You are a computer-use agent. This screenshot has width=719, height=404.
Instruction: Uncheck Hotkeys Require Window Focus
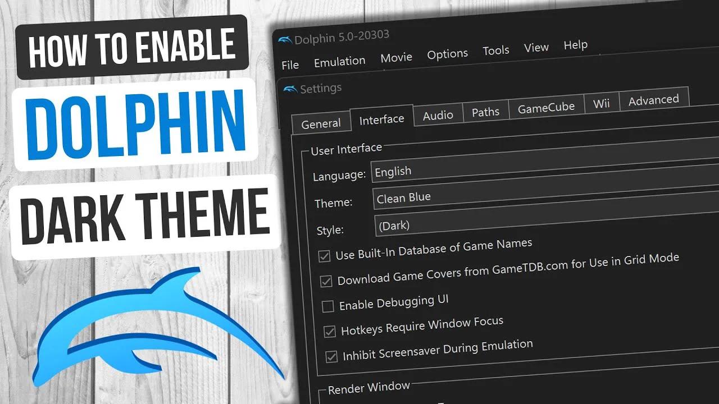(x=330, y=331)
